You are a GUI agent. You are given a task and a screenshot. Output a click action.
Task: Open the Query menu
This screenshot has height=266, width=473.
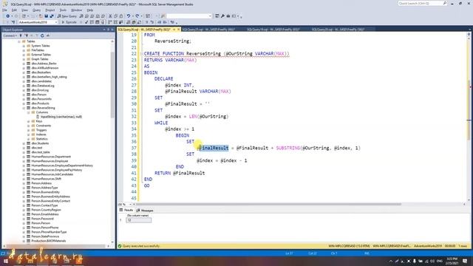(x=36, y=10)
